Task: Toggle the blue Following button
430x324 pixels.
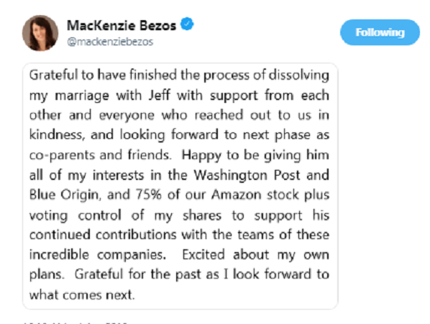Action: [x=380, y=32]
